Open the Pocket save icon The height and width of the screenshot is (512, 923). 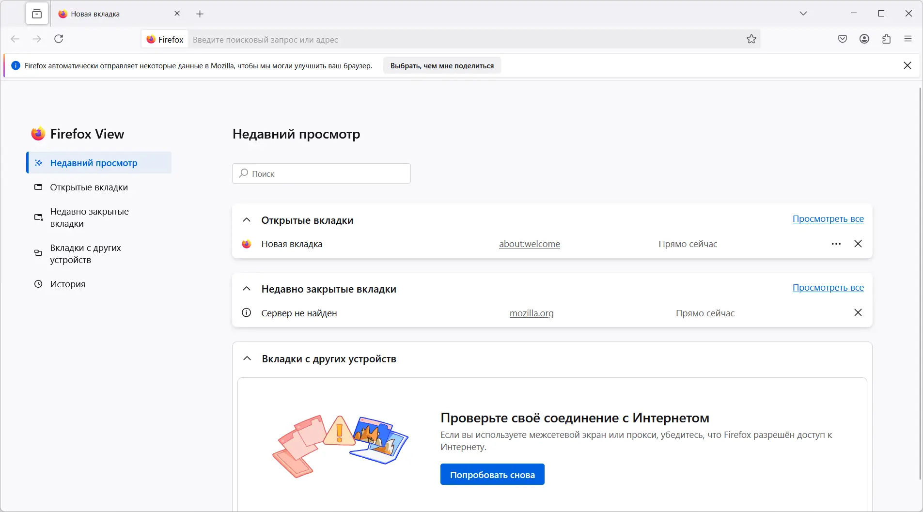tap(843, 39)
